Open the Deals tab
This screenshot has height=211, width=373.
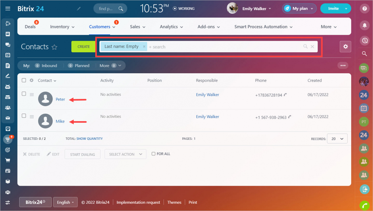pyautogui.click(x=30, y=27)
